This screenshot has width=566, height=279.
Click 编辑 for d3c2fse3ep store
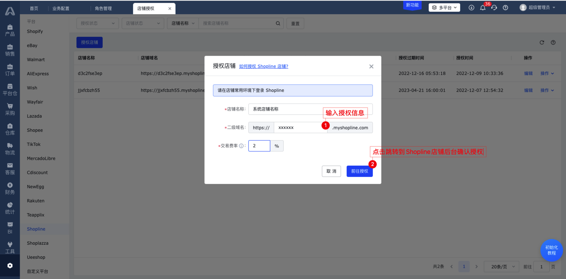[529, 73]
